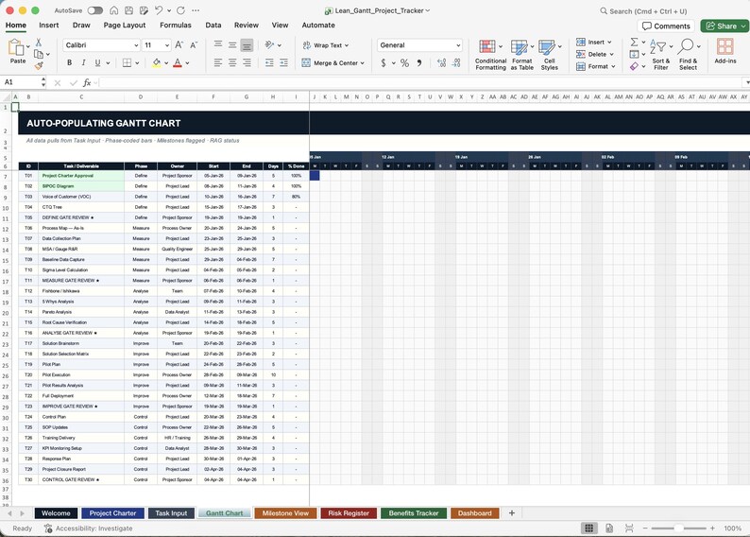Switch to the Insert ribbon tab

click(49, 25)
